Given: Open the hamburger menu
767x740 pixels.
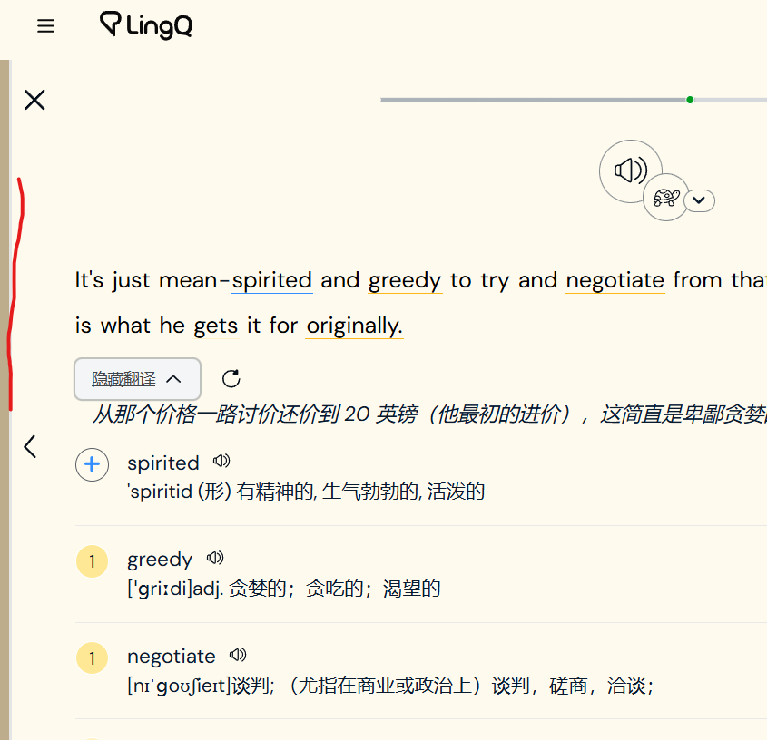Looking at the screenshot, I should coord(45,26).
